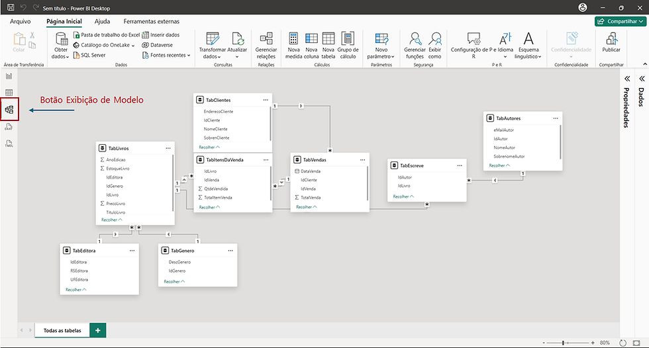Collapse TabLivros with Recolher

(112, 220)
